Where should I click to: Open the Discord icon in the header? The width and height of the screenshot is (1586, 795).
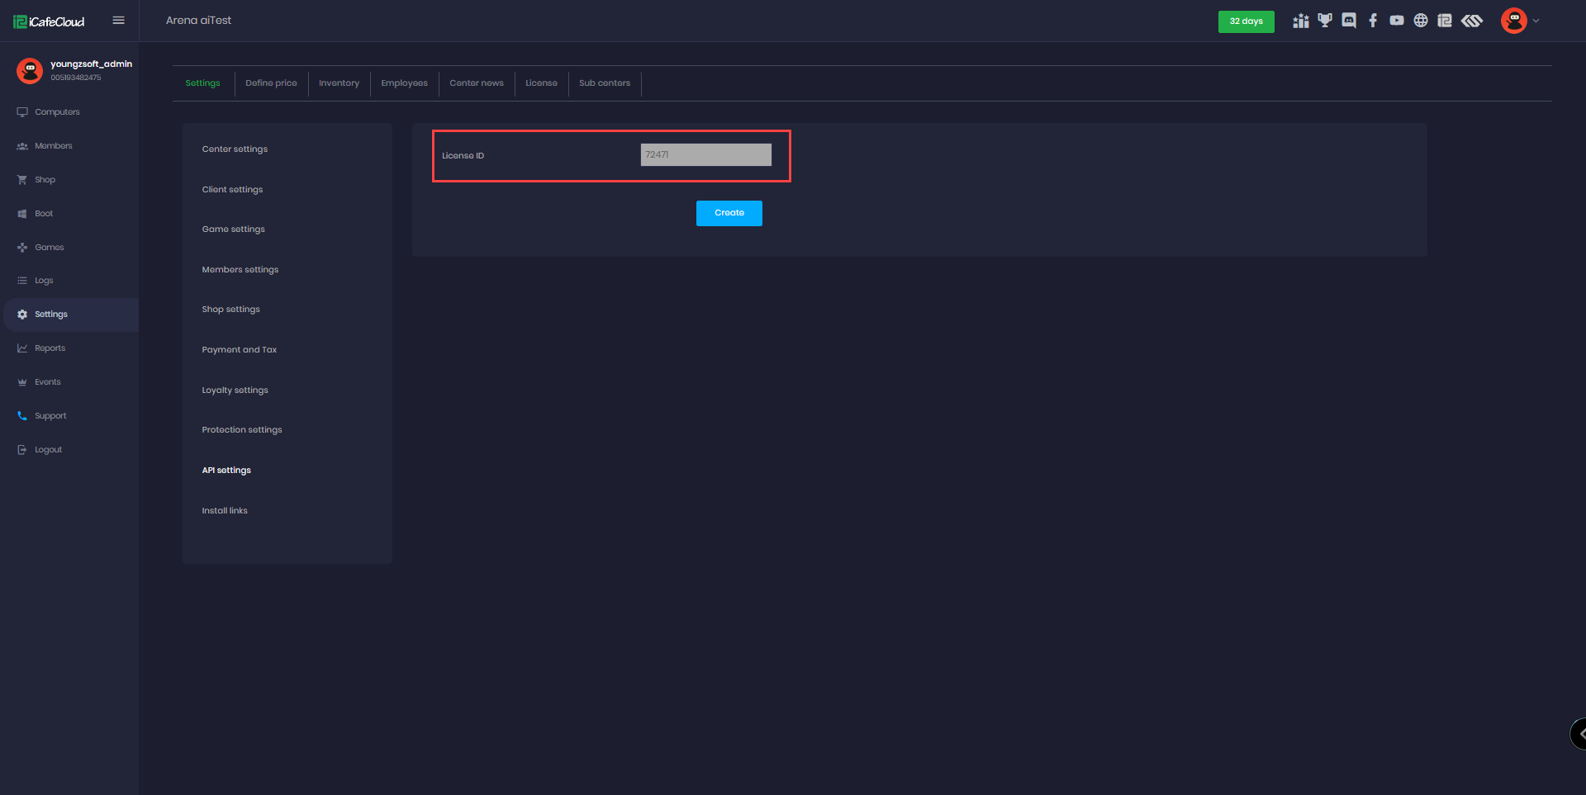[1349, 21]
